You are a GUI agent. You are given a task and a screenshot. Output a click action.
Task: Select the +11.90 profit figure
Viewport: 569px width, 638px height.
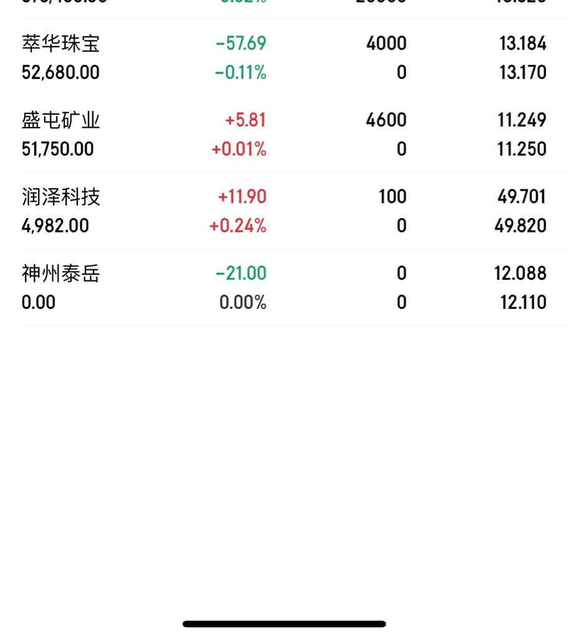coord(242,197)
